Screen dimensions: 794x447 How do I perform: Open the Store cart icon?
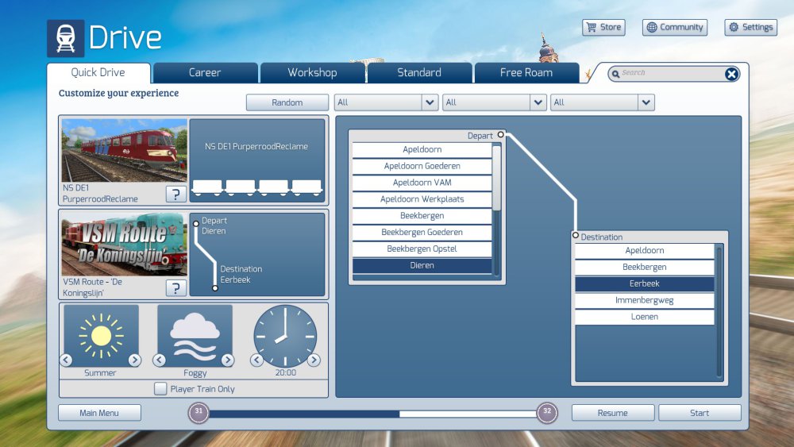coord(592,27)
